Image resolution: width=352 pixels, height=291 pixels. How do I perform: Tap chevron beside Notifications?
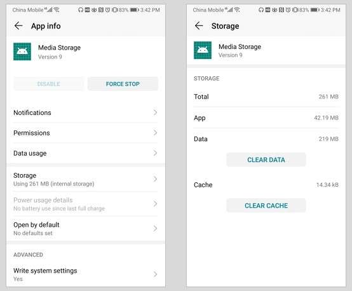155,112
